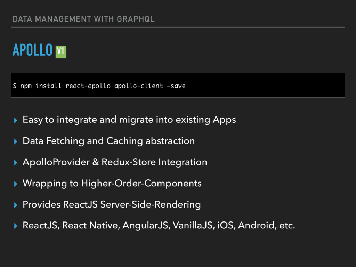Click the green V1 badge
Image resolution: width=356 pixels, height=267 pixels.
[61, 52]
